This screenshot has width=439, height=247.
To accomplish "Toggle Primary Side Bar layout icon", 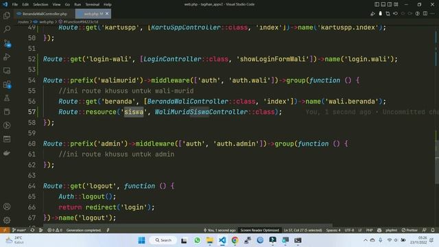I will 377,5.
